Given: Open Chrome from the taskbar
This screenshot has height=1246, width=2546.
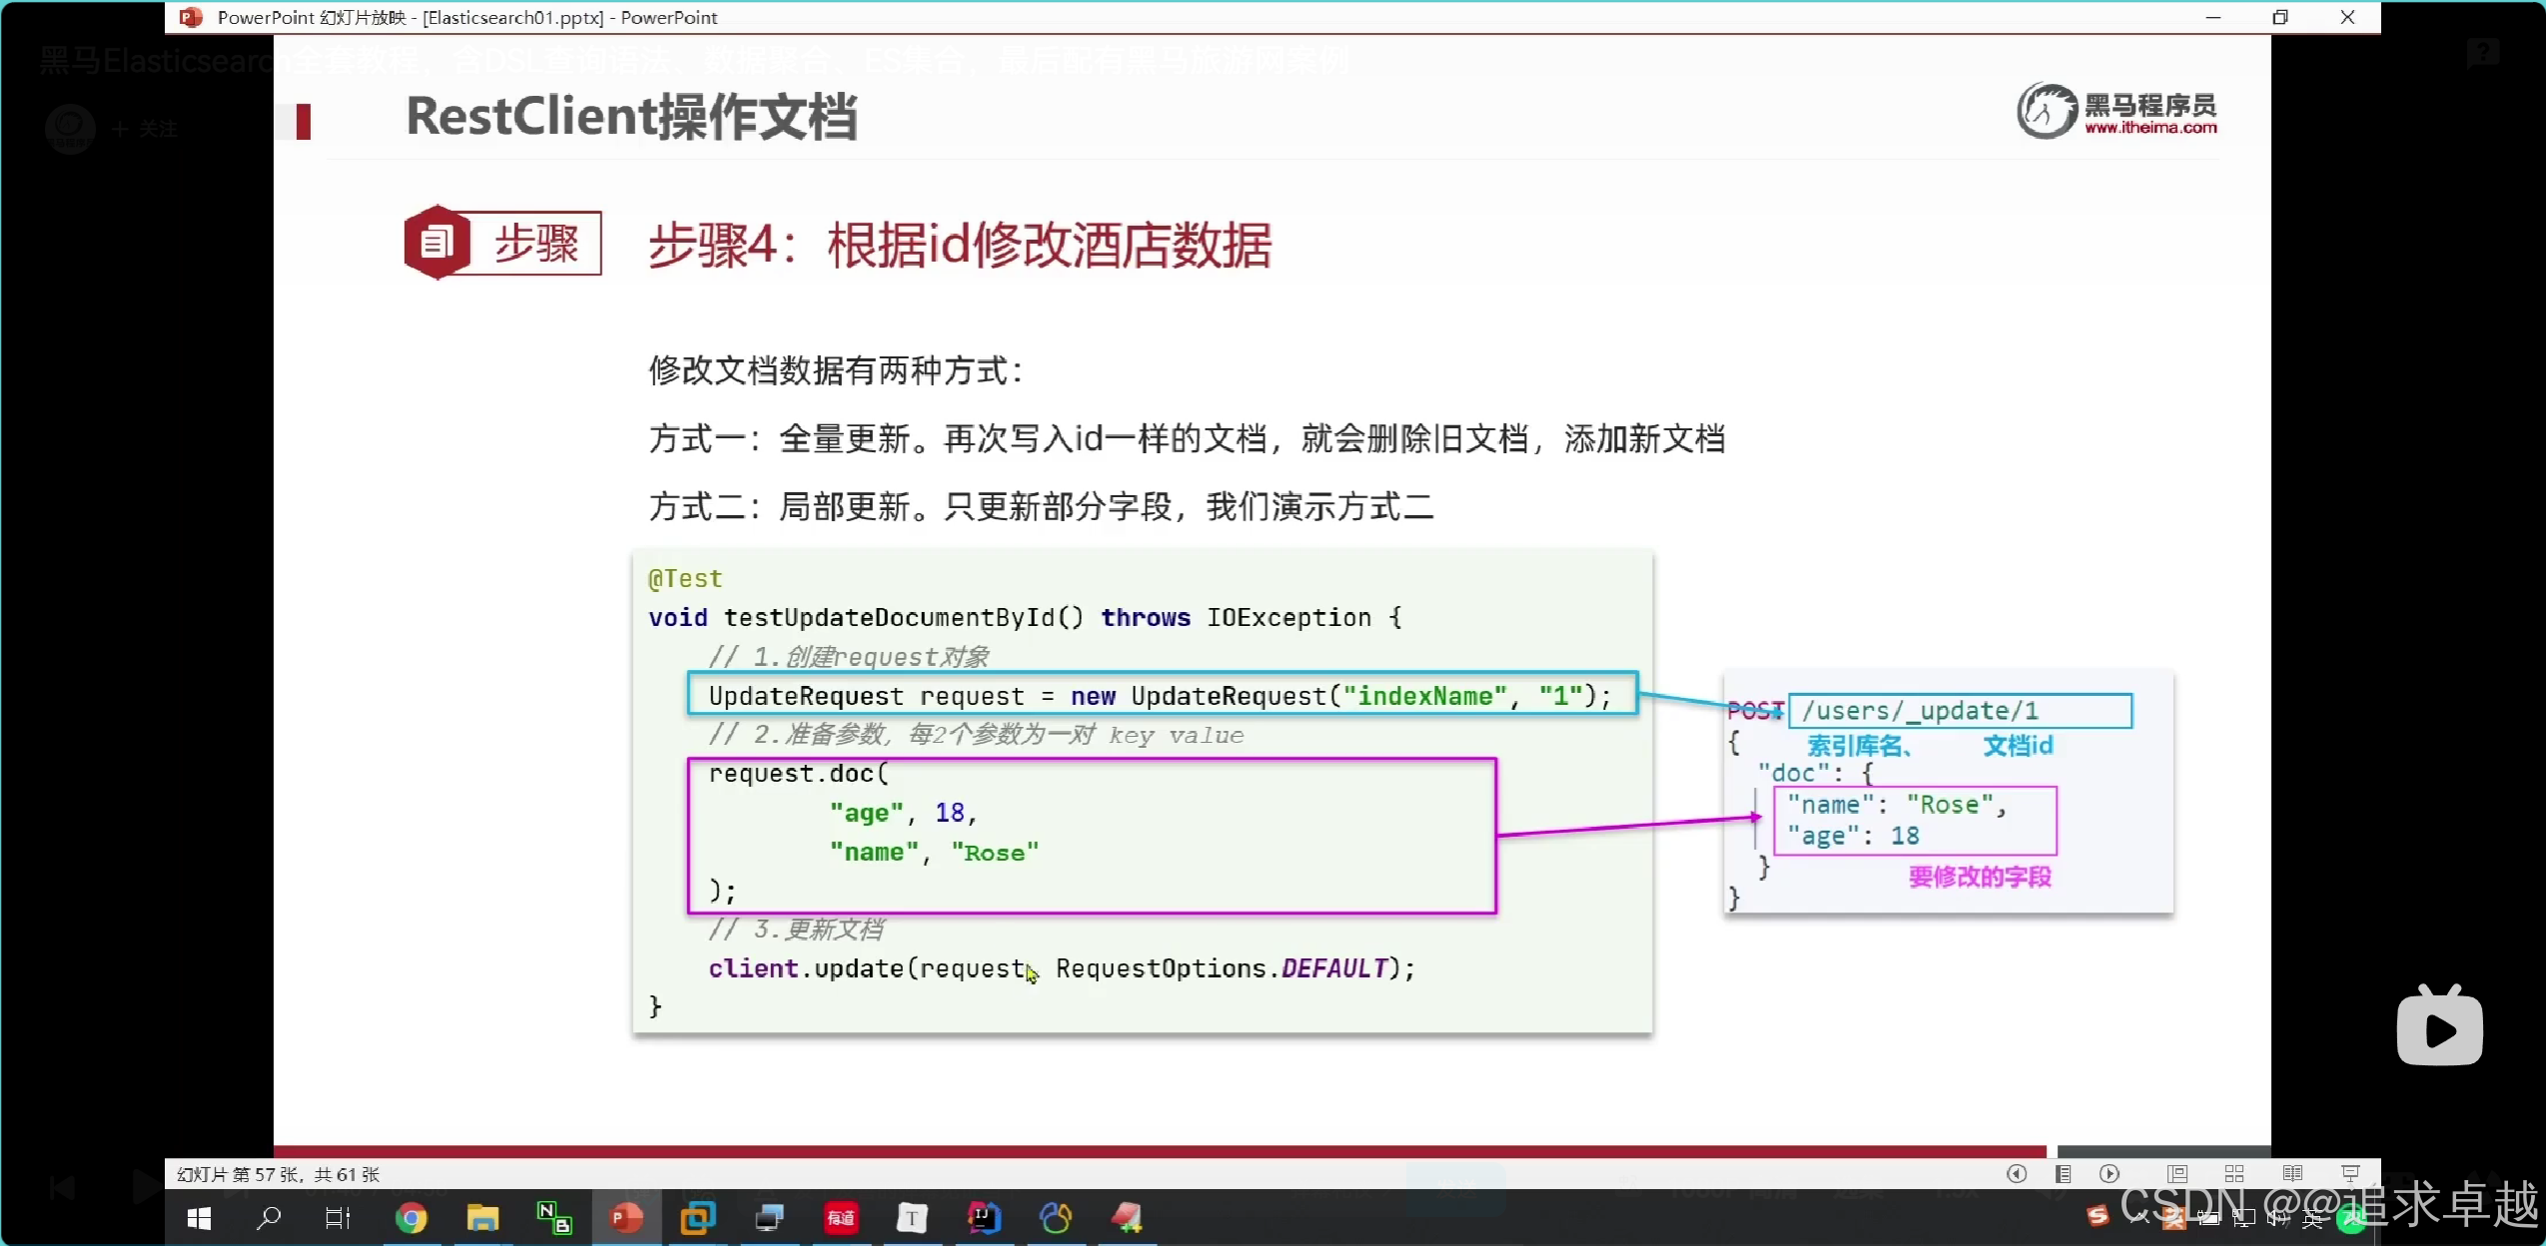Looking at the screenshot, I should (411, 1218).
